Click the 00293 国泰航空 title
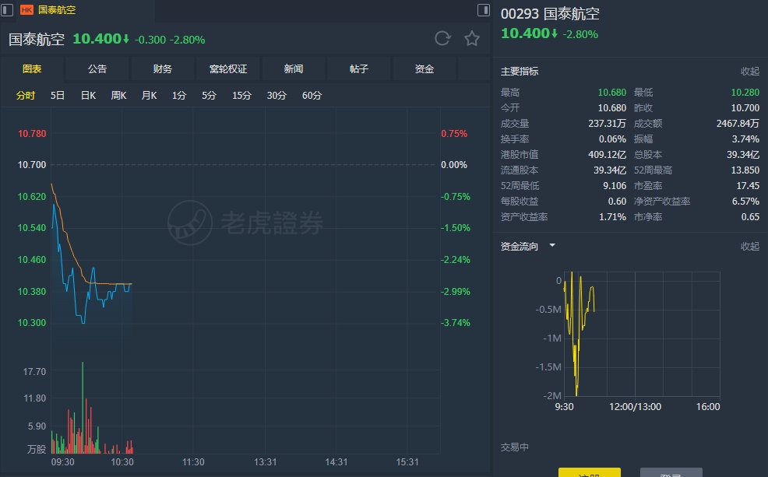 pyautogui.click(x=550, y=14)
